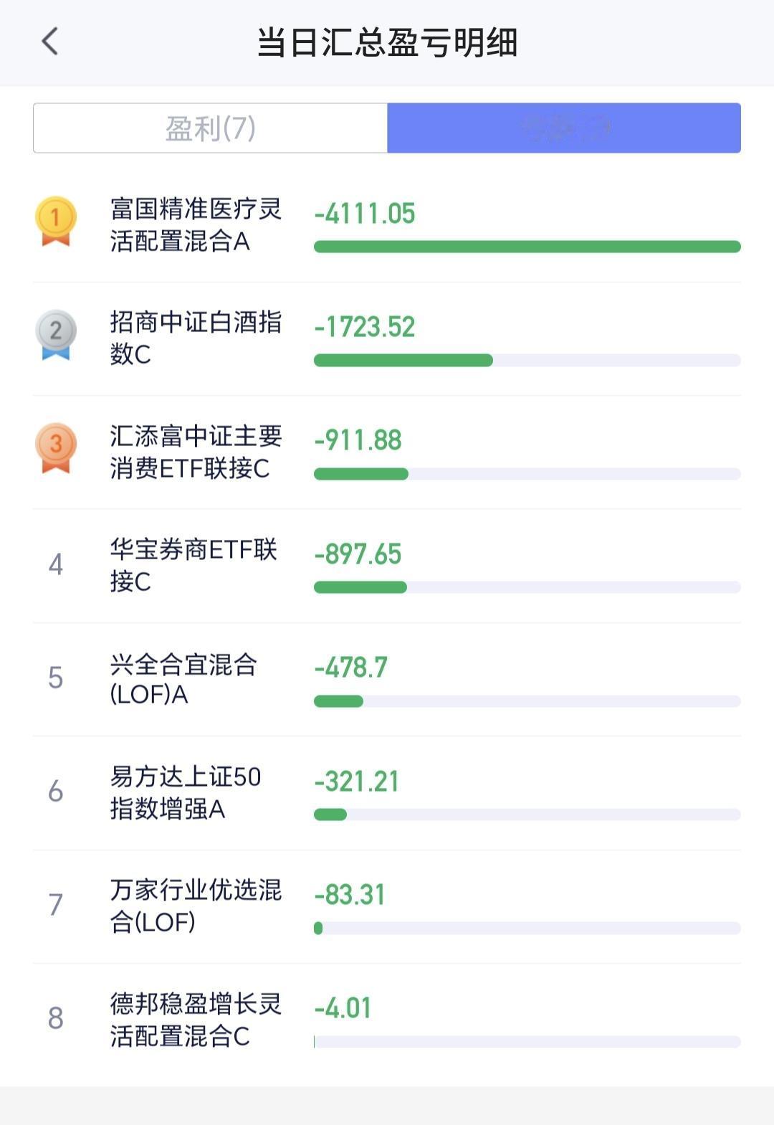Open 富国精准医疗灵活配置混合A fund entry
The image size is (774, 1125).
click(387, 225)
